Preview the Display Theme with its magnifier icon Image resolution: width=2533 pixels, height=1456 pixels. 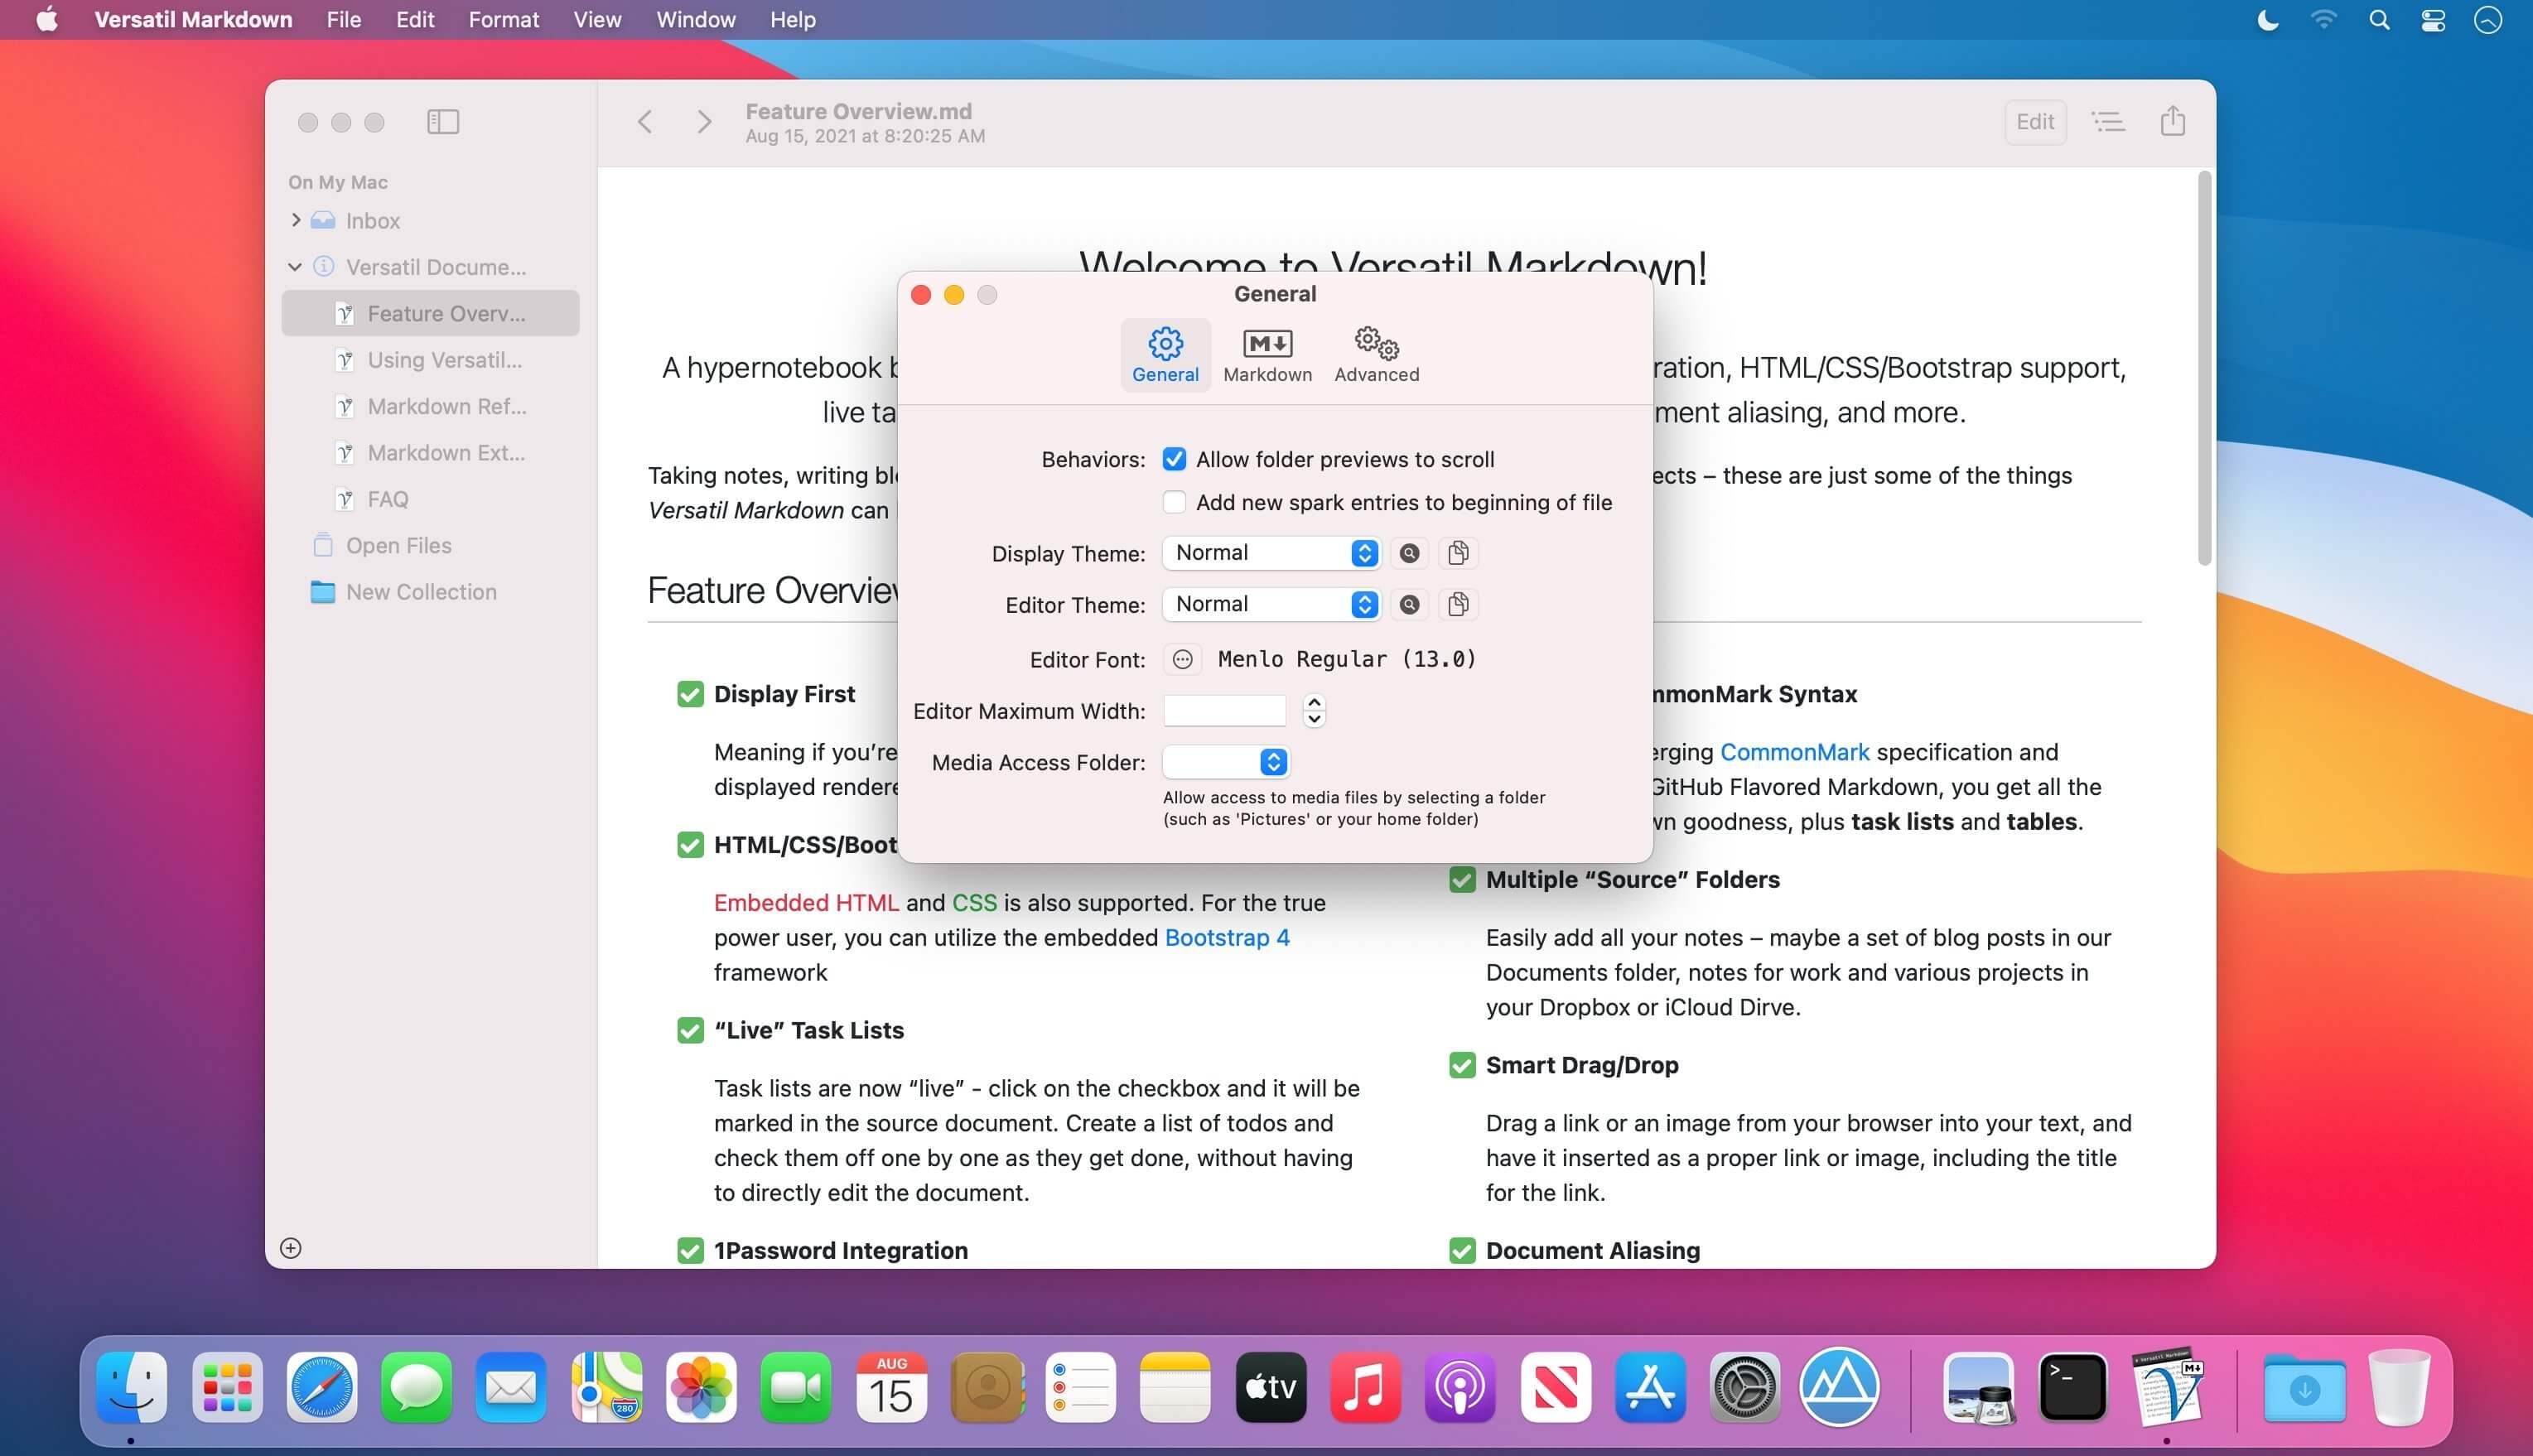[1409, 553]
